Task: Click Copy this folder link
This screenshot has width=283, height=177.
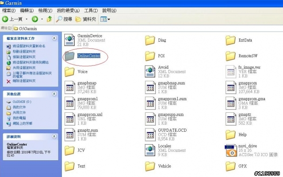Action: (24, 57)
